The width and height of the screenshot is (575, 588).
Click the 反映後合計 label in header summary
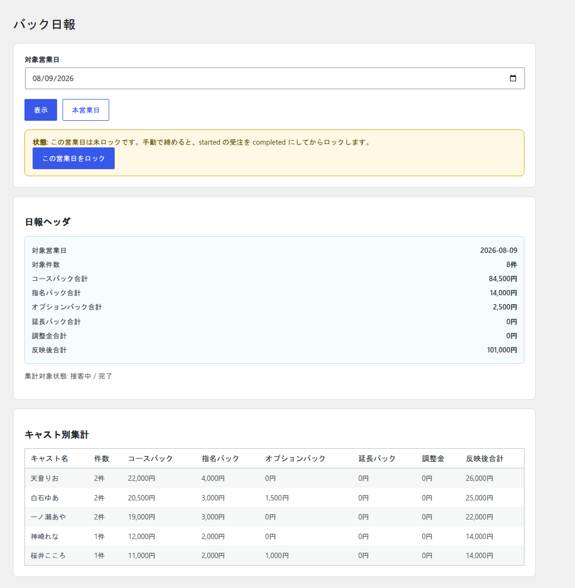[x=49, y=350]
